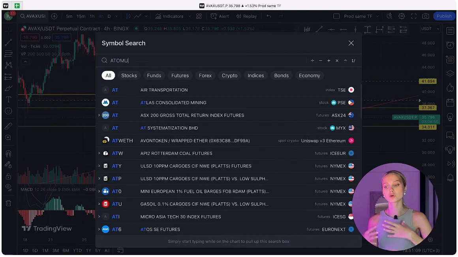
Task: Expand the ATW Rotterdam Coal Futures row
Action: point(99,153)
